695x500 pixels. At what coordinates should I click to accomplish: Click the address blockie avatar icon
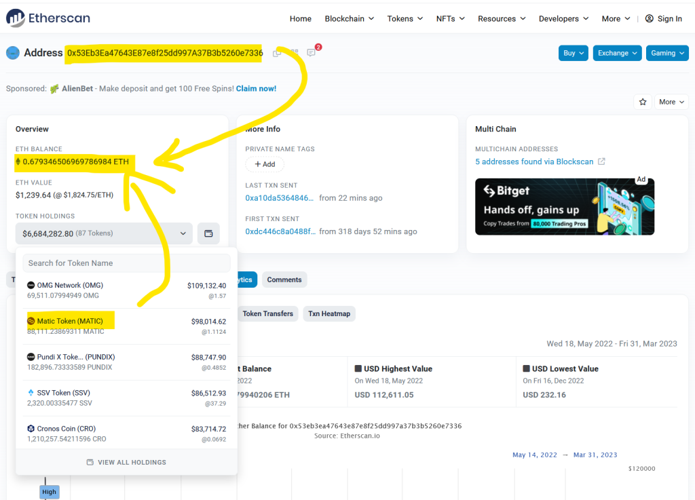click(x=12, y=53)
